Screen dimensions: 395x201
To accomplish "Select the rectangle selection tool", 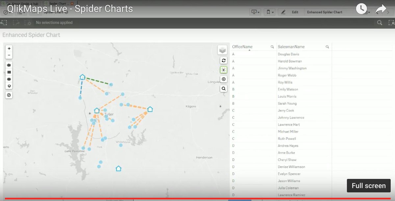I will [9, 72].
